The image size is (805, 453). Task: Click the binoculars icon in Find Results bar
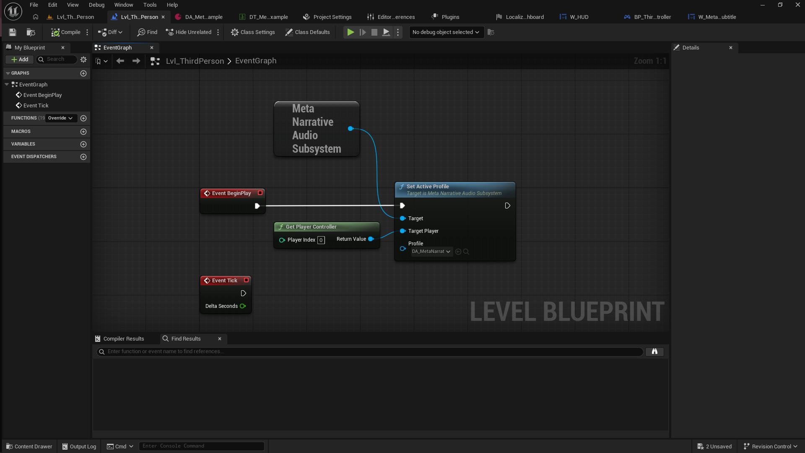tap(654, 351)
